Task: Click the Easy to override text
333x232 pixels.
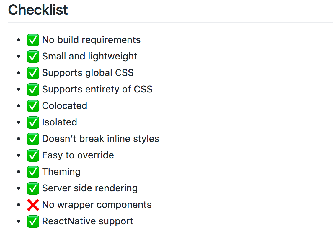Action: (x=78, y=155)
